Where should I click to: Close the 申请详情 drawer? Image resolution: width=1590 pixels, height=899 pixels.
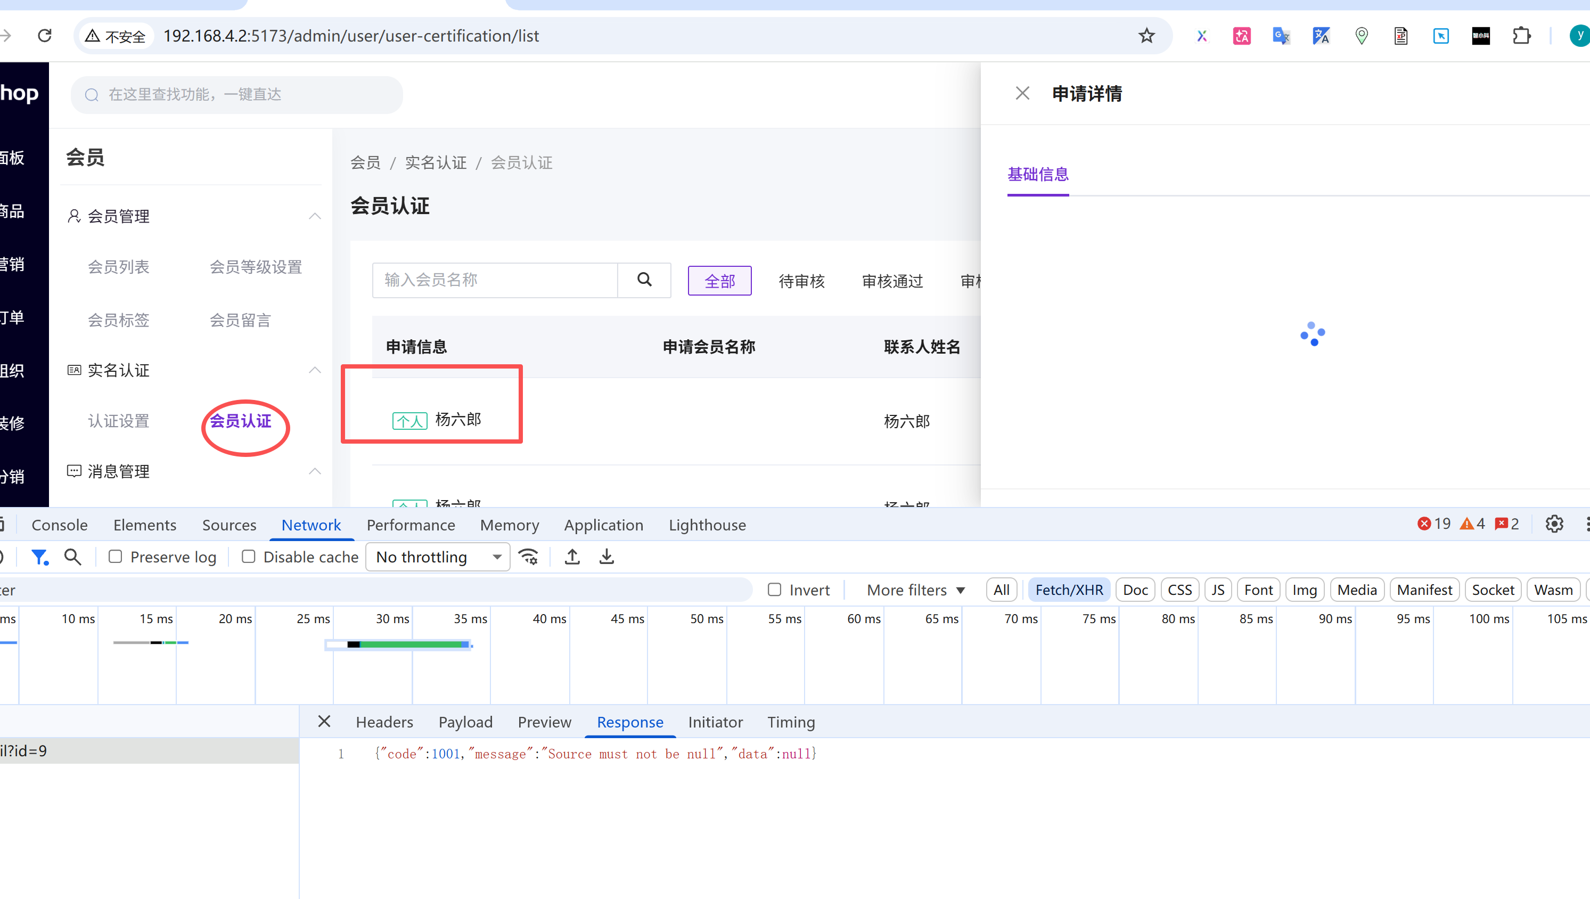1022,93
